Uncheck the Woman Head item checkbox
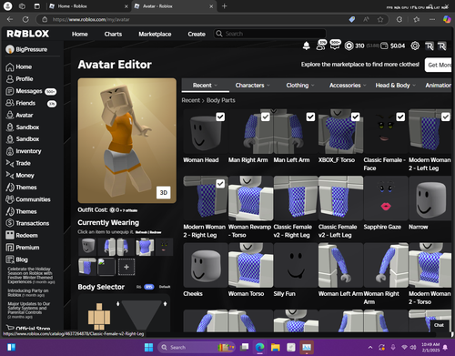 click(x=220, y=117)
